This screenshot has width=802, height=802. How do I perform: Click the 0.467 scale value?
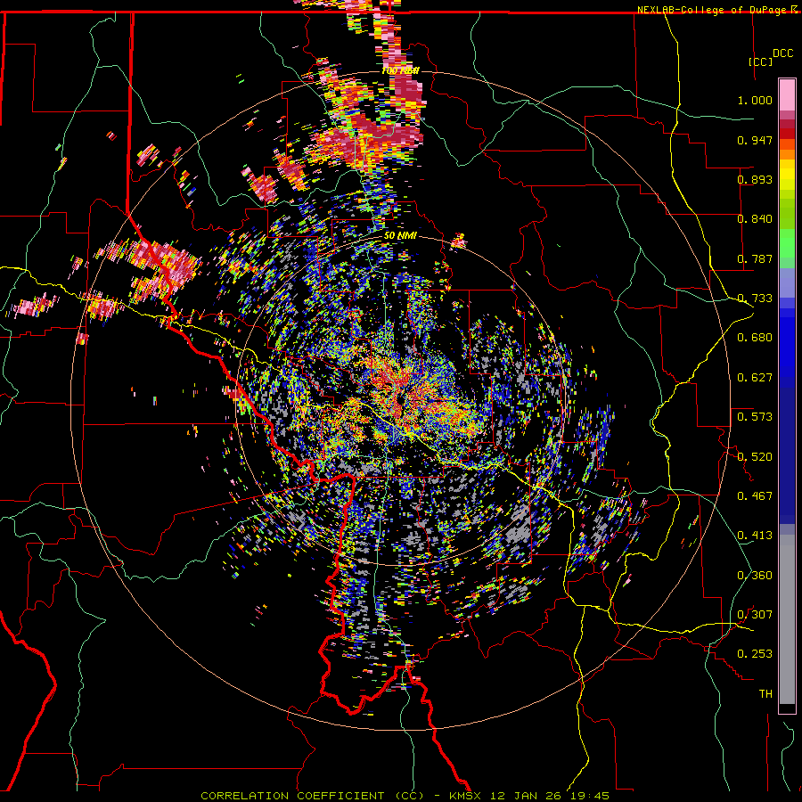(x=755, y=496)
